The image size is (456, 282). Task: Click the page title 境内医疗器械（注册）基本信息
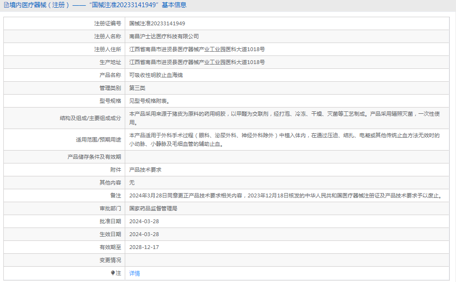(x=98, y=5)
